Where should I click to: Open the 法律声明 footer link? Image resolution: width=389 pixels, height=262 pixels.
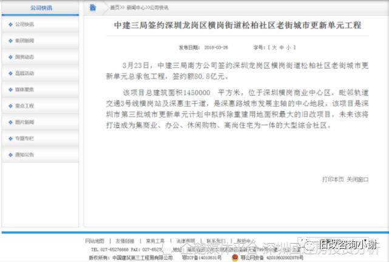(186, 241)
